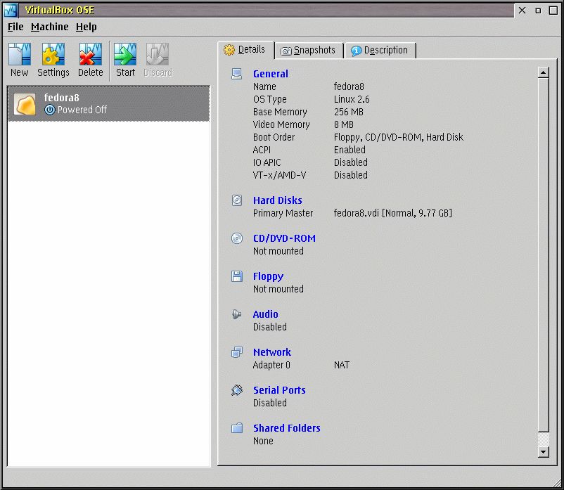Open the CD/DVD-ROM settings link

point(284,238)
